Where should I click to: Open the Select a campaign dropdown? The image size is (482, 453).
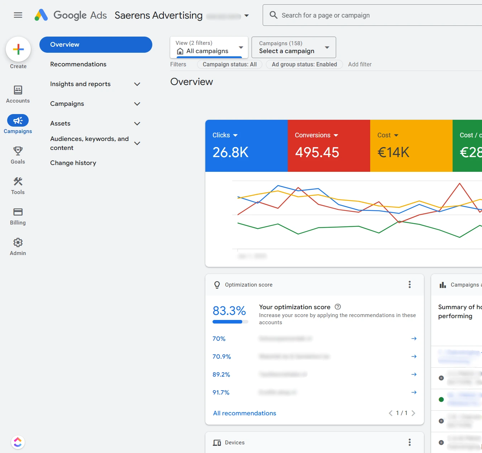tap(294, 47)
